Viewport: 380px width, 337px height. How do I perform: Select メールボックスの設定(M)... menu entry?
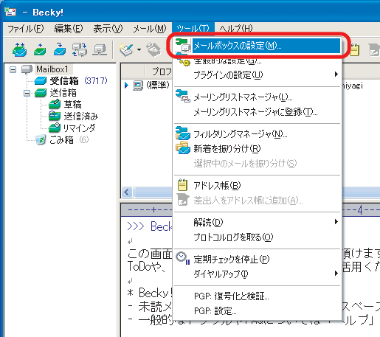pyautogui.click(x=258, y=46)
